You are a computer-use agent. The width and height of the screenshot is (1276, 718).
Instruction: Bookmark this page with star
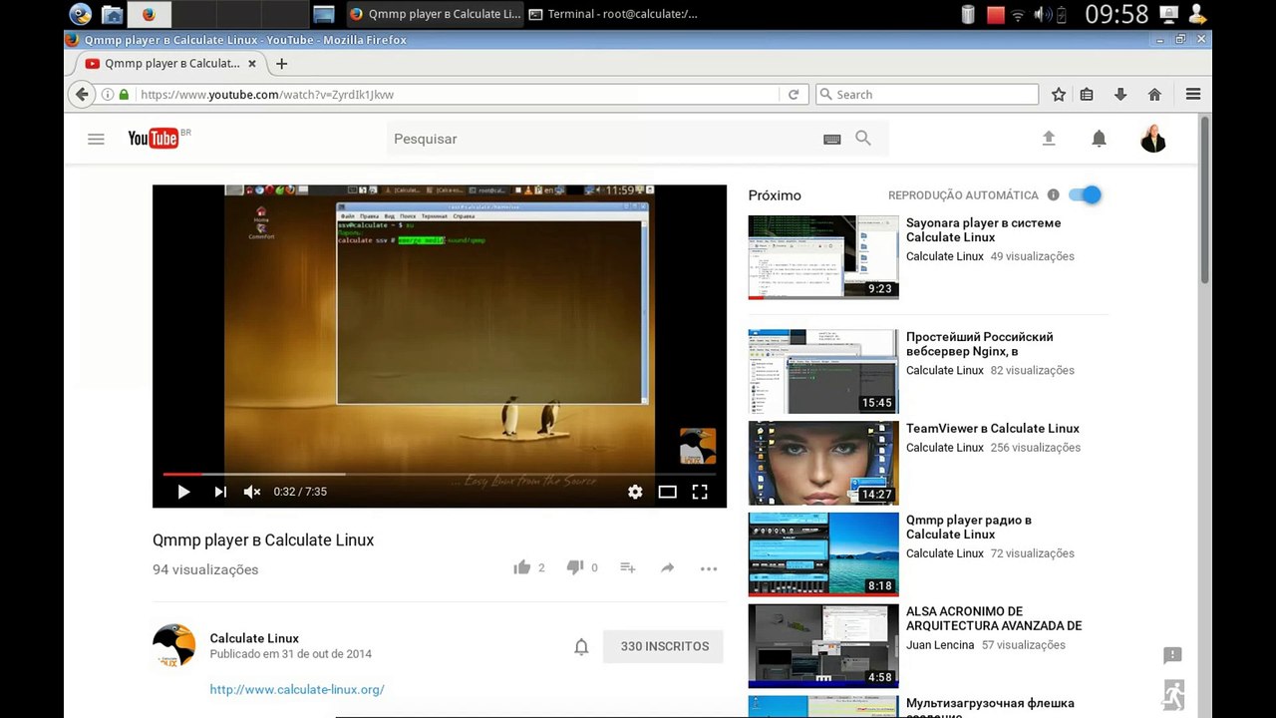pos(1059,95)
